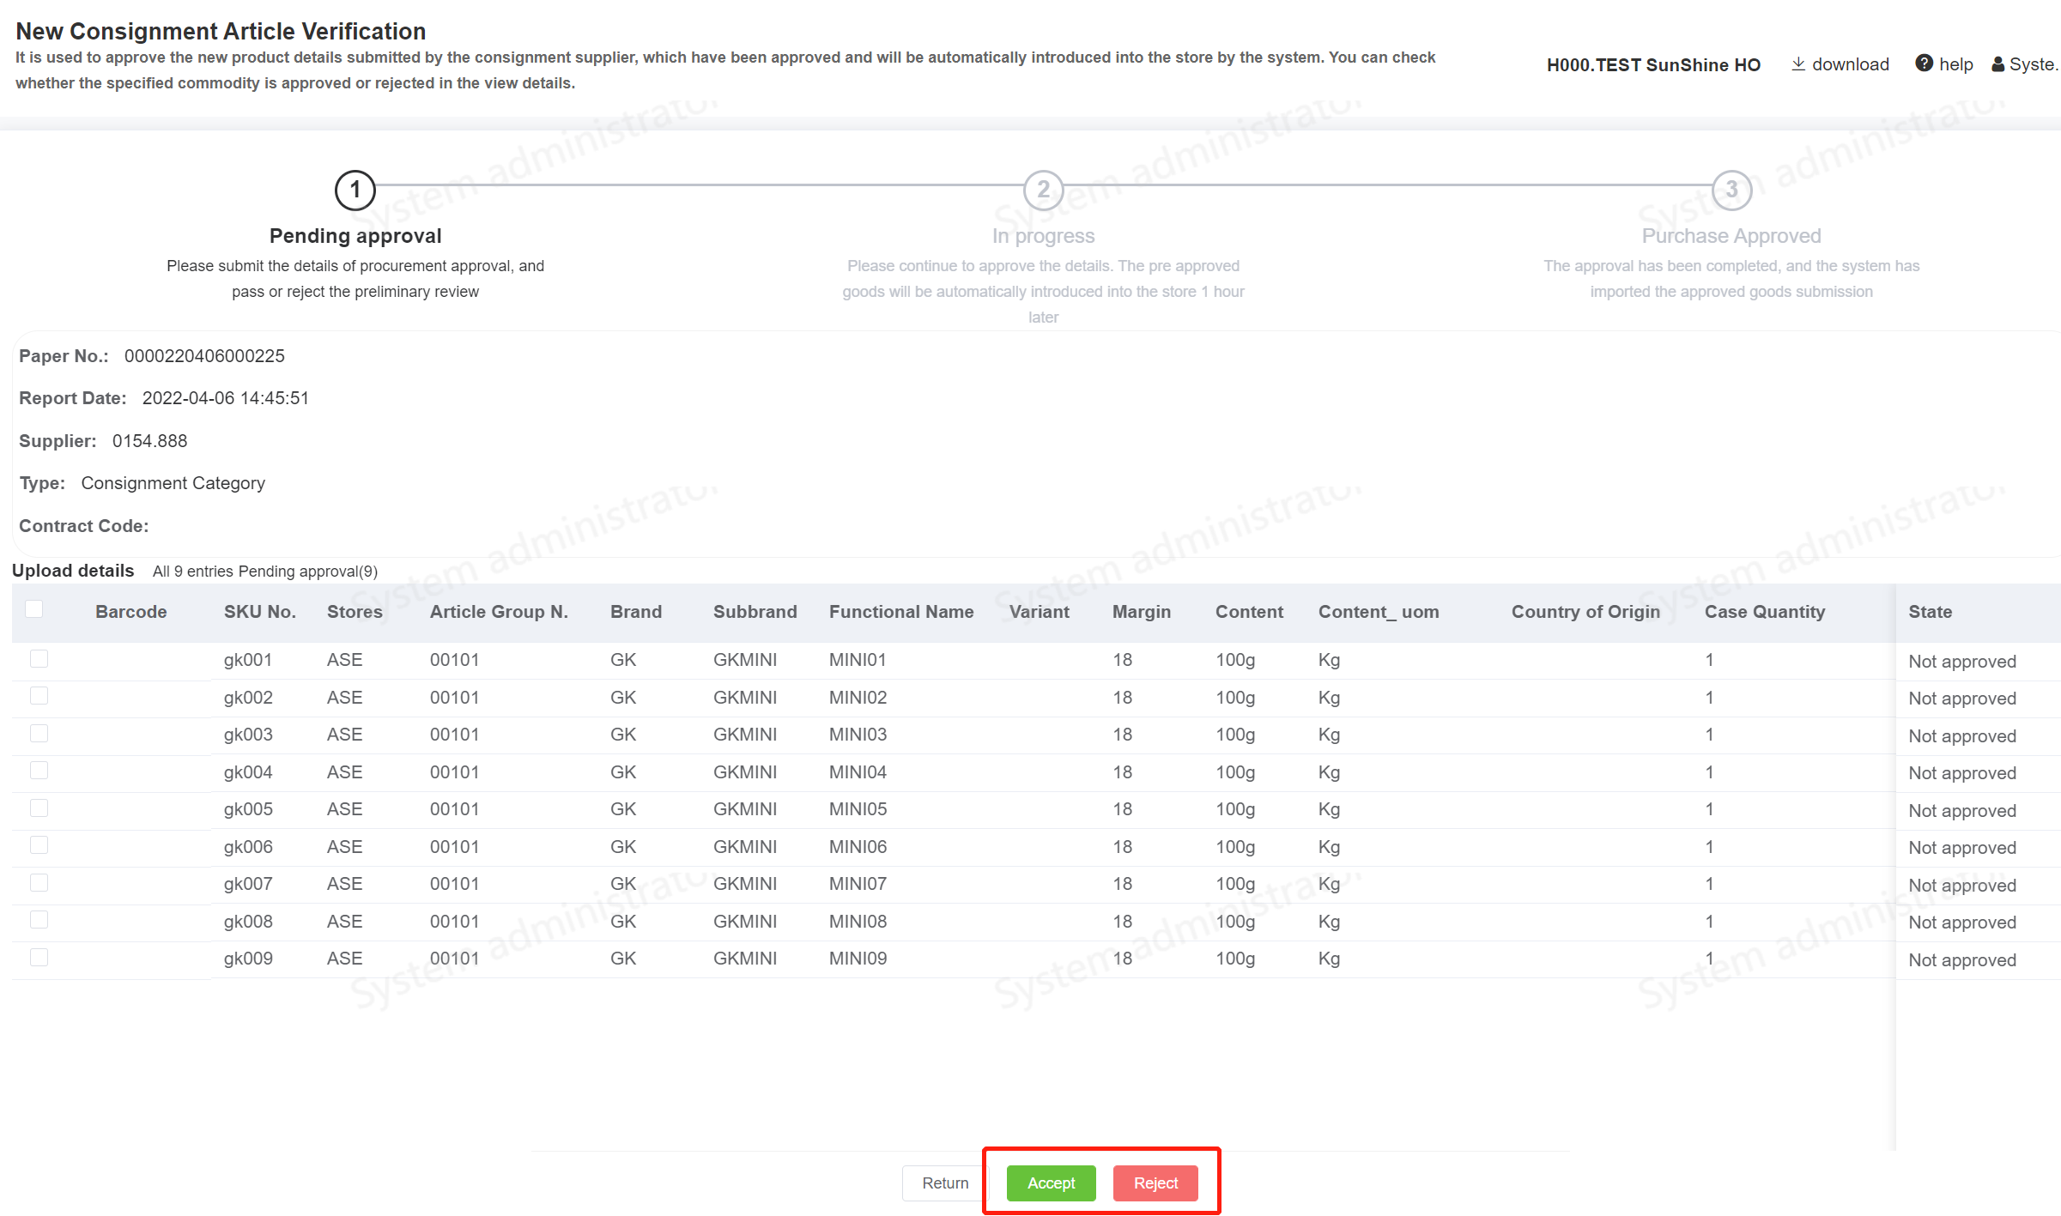
Task: Click the Margin column header
Action: point(1141,612)
